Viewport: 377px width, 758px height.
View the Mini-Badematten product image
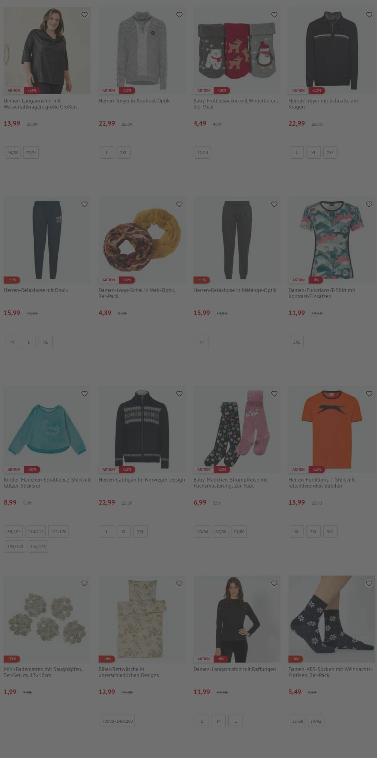pos(47,619)
